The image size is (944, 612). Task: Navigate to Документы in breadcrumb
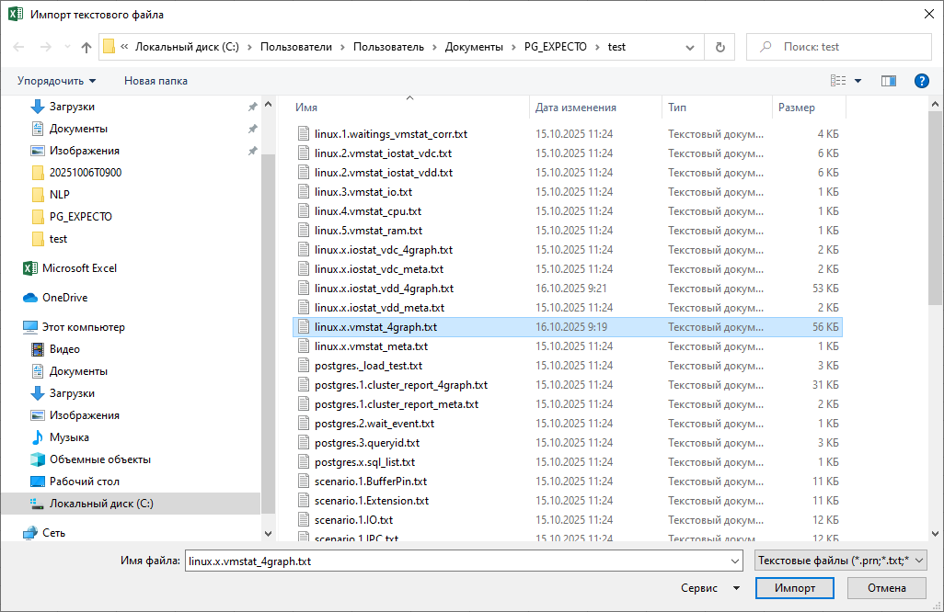pyautogui.click(x=474, y=47)
